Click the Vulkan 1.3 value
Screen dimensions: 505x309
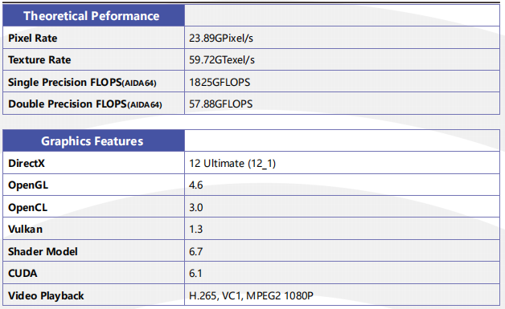pyautogui.click(x=196, y=230)
